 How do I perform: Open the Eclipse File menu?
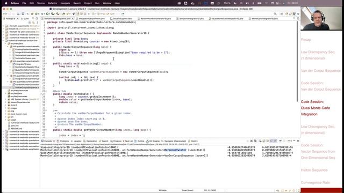[24, 3]
